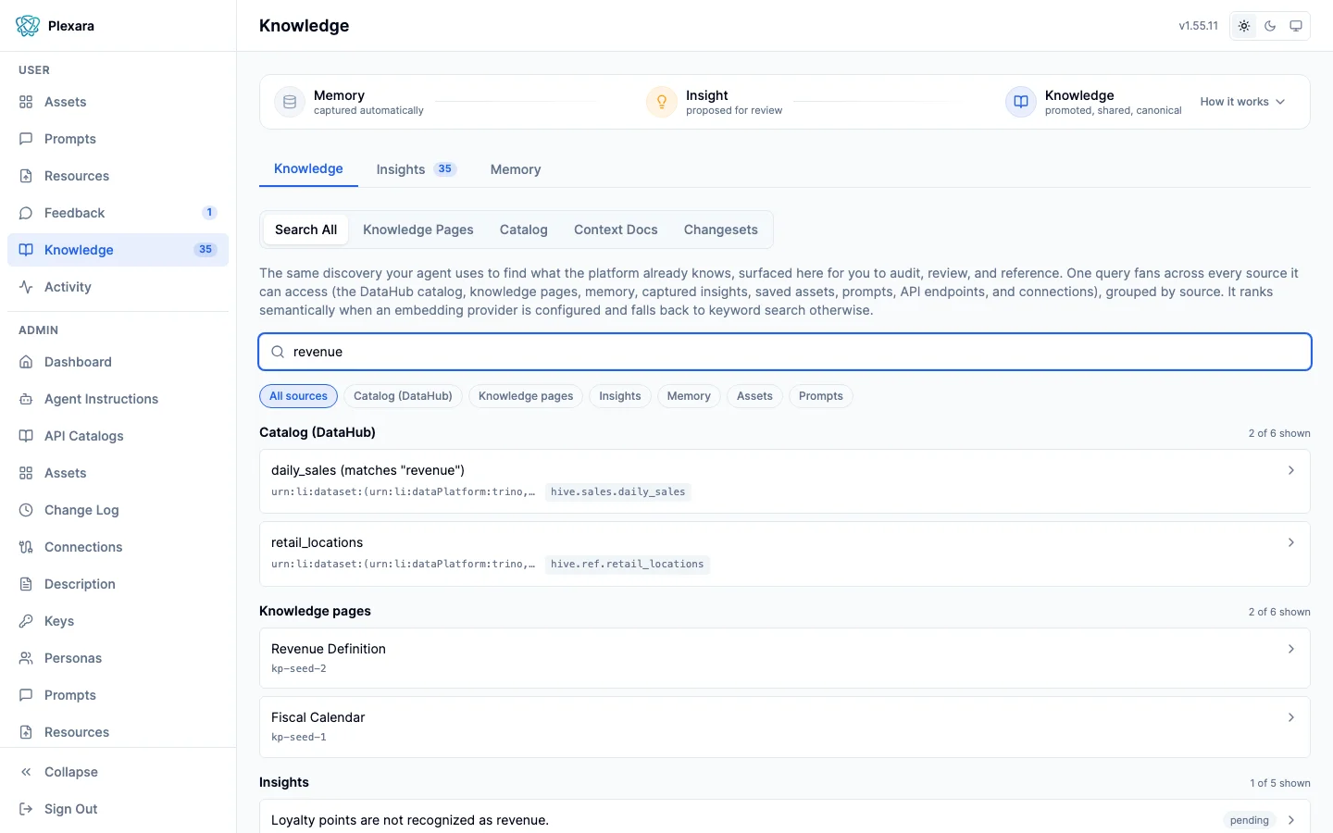1333x833 pixels.
Task: Click search magnifier icon in field
Action: [x=278, y=352]
